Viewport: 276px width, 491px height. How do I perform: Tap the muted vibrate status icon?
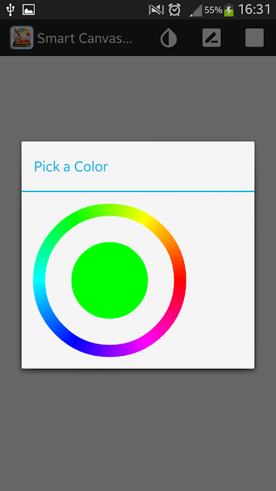click(x=156, y=10)
